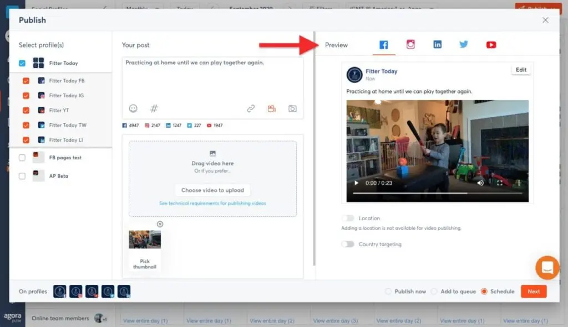The width and height of the screenshot is (568, 327).
Task: Switch to the Instagram preview tab
Action: [x=410, y=45]
